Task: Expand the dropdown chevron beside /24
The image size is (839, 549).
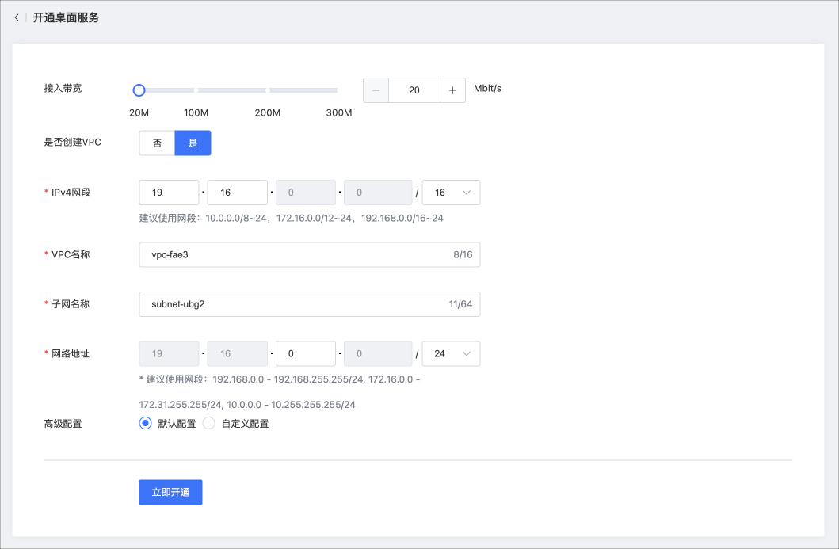Action: point(468,353)
